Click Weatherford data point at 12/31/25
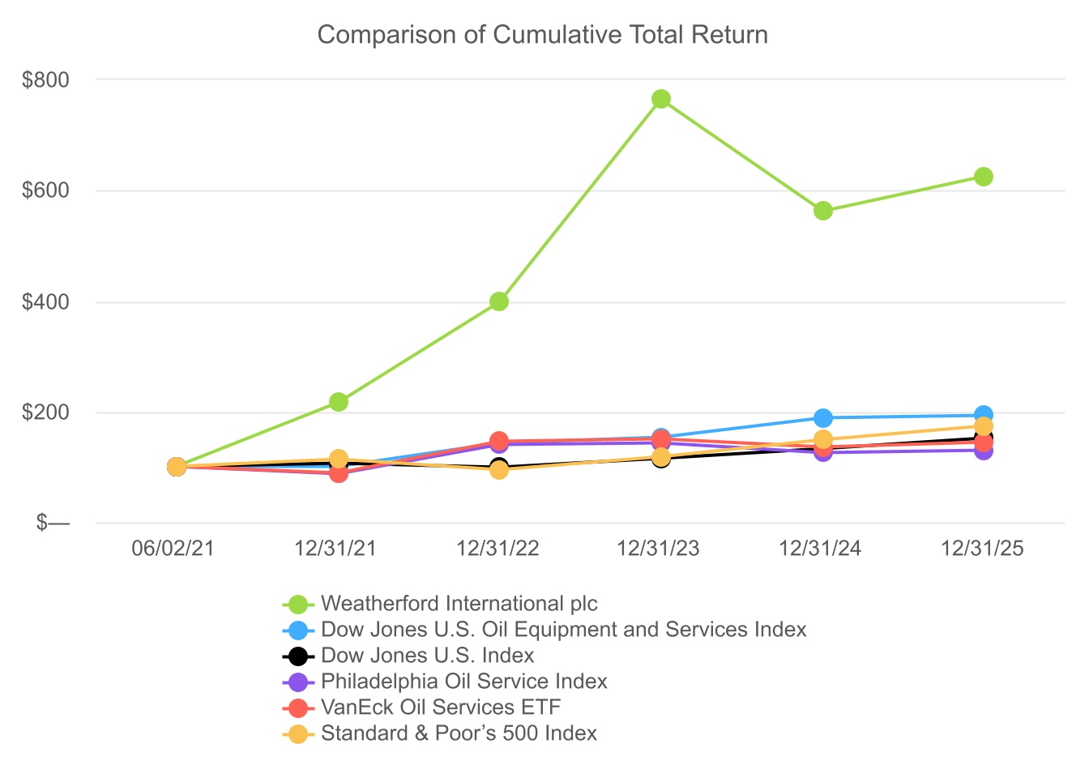Viewport: 1089px width, 778px height. tap(983, 177)
